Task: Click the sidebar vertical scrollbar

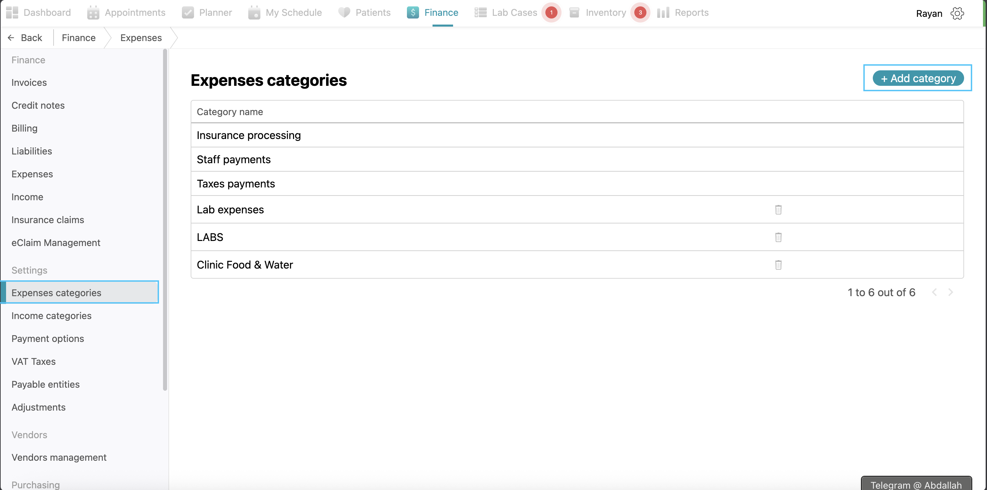Action: [165, 220]
